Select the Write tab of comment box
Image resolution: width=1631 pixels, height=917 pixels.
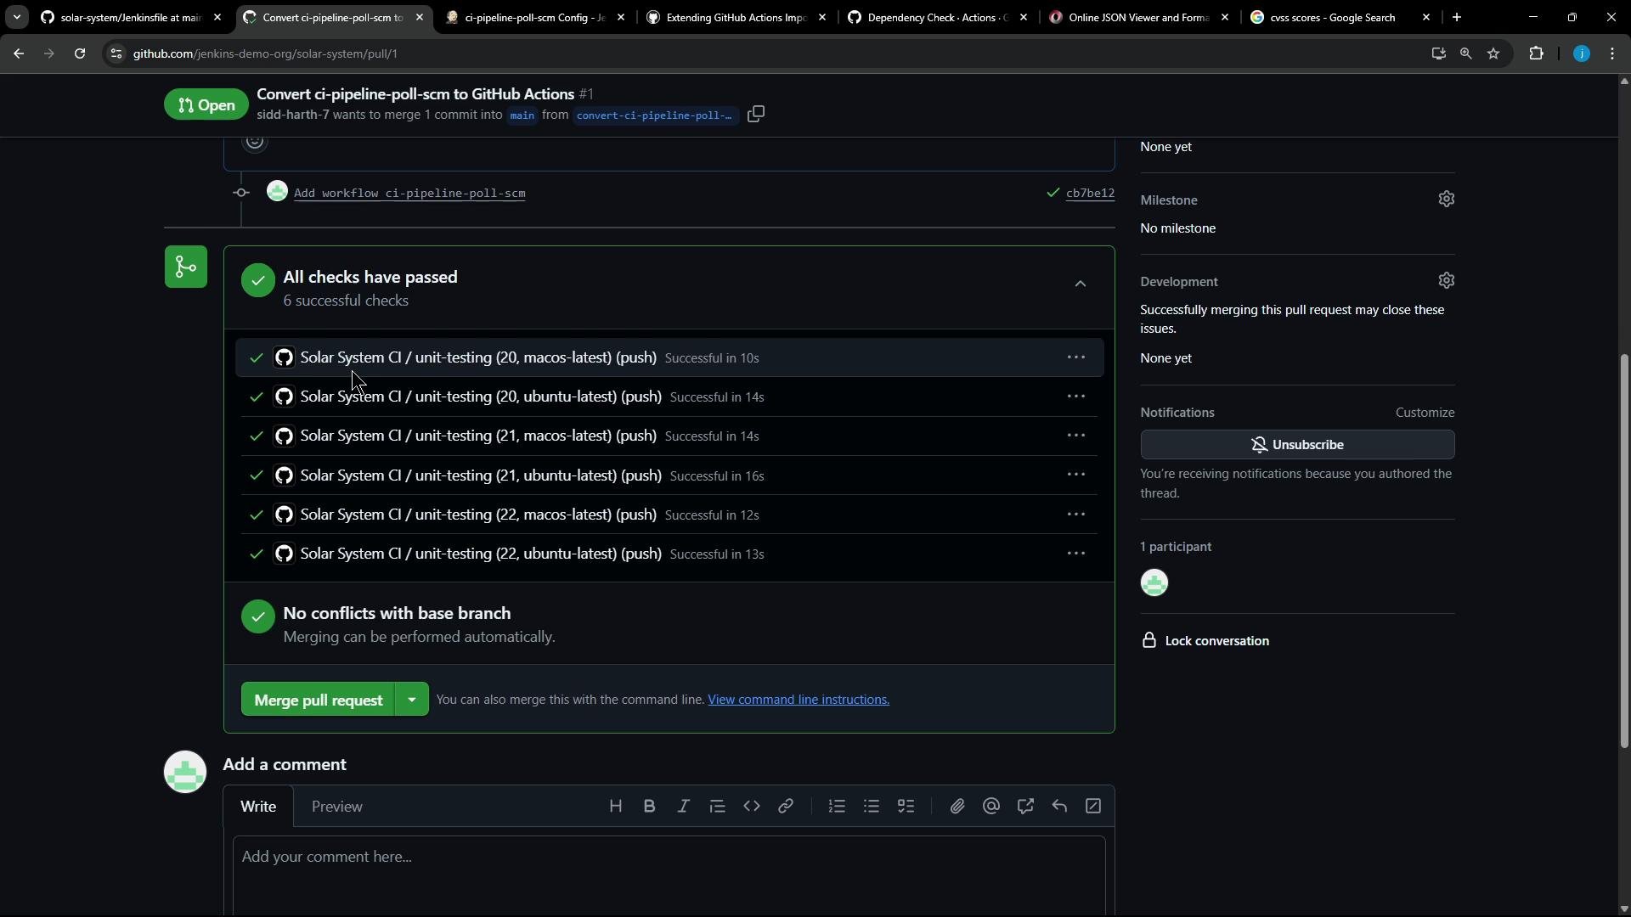tap(258, 807)
